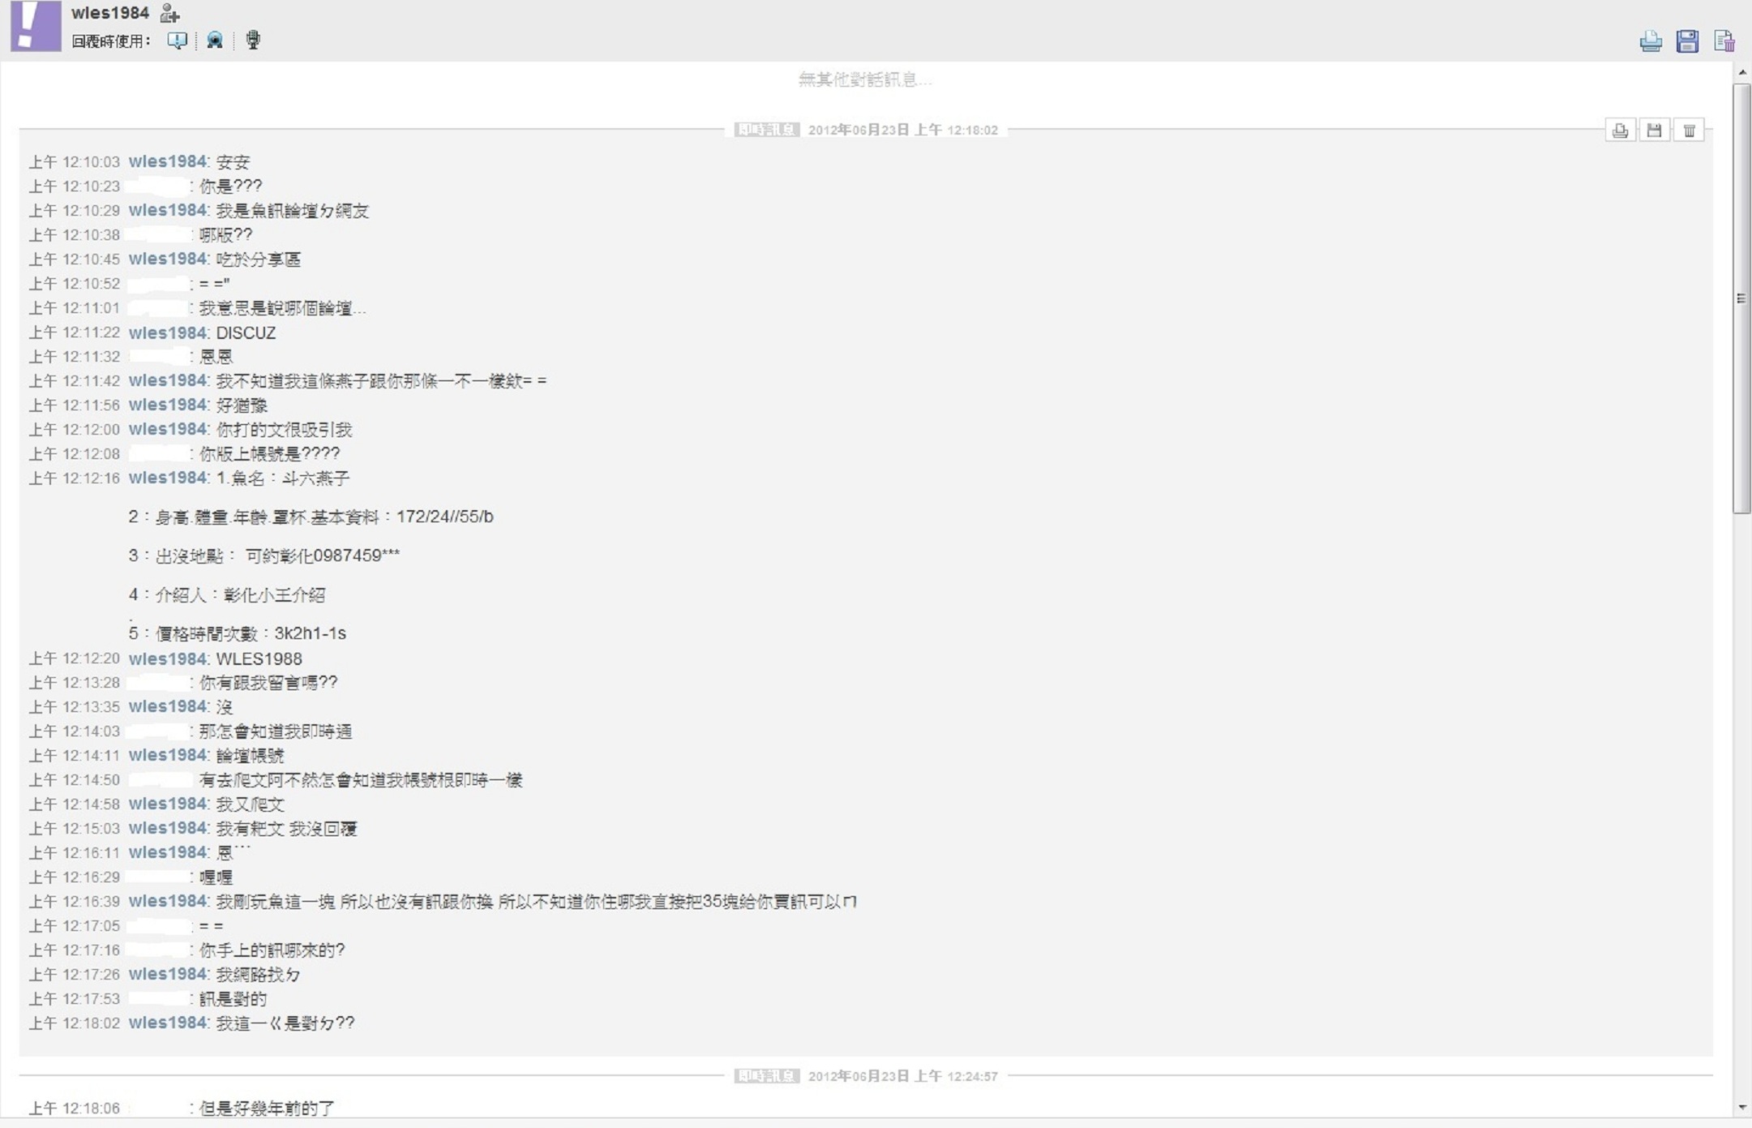This screenshot has width=1752, height=1128.
Task: Save the 12:18:02 session
Action: tap(1655, 130)
